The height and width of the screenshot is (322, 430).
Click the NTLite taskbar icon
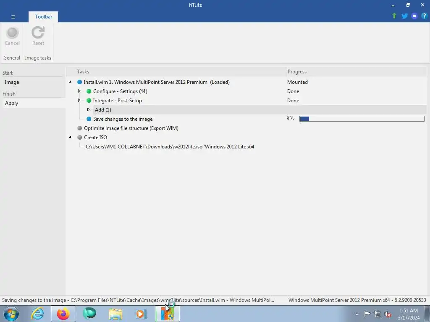(x=168, y=314)
